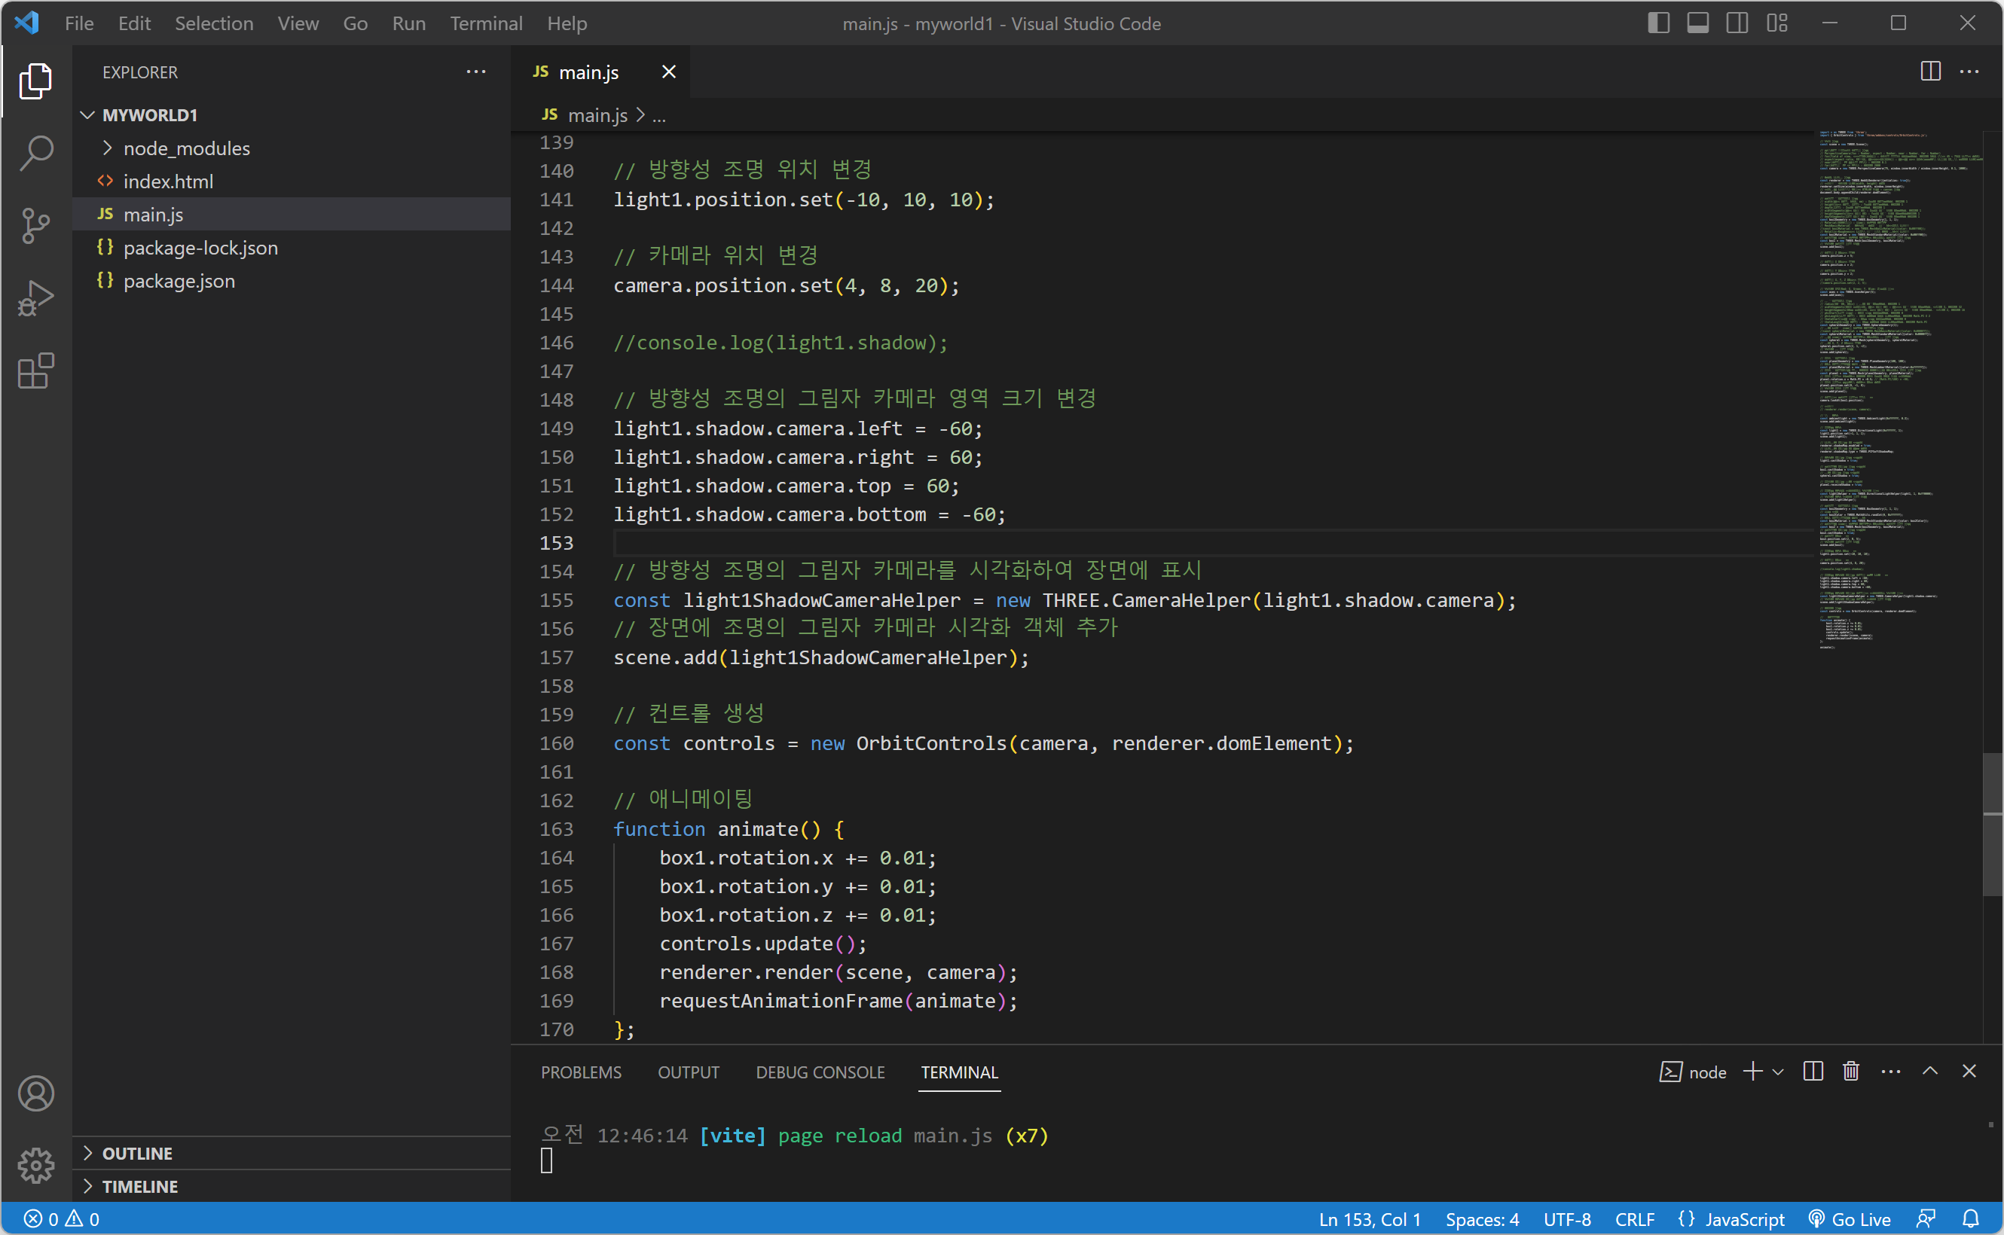2004x1235 pixels.
Task: Open the Accounts icon
Action: pyautogui.click(x=36, y=1093)
